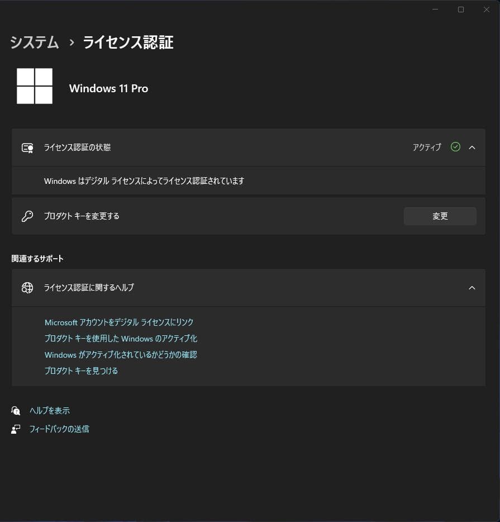
Task: Select システム in the breadcrumb
Action: click(x=34, y=42)
